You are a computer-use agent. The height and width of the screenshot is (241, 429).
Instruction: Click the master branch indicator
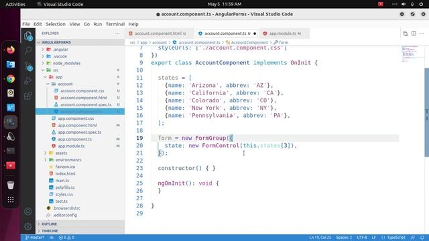[34, 238]
